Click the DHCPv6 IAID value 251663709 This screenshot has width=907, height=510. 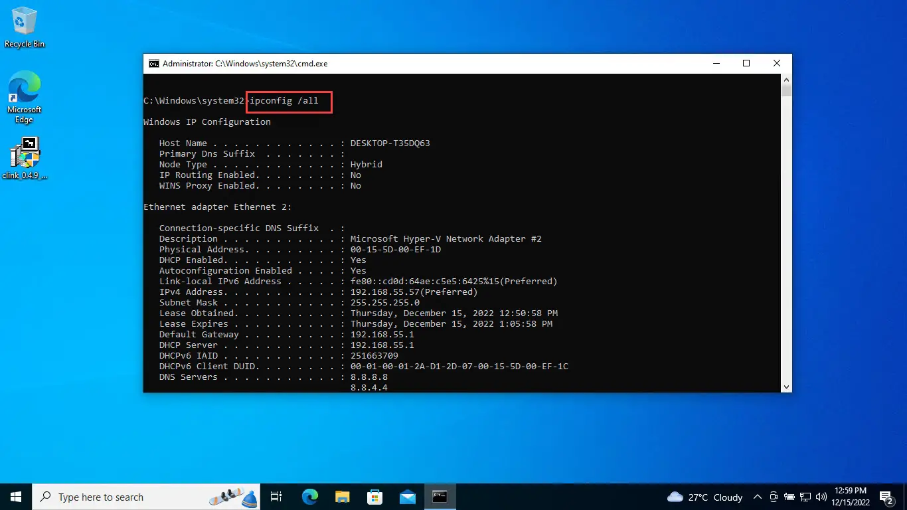(374, 356)
